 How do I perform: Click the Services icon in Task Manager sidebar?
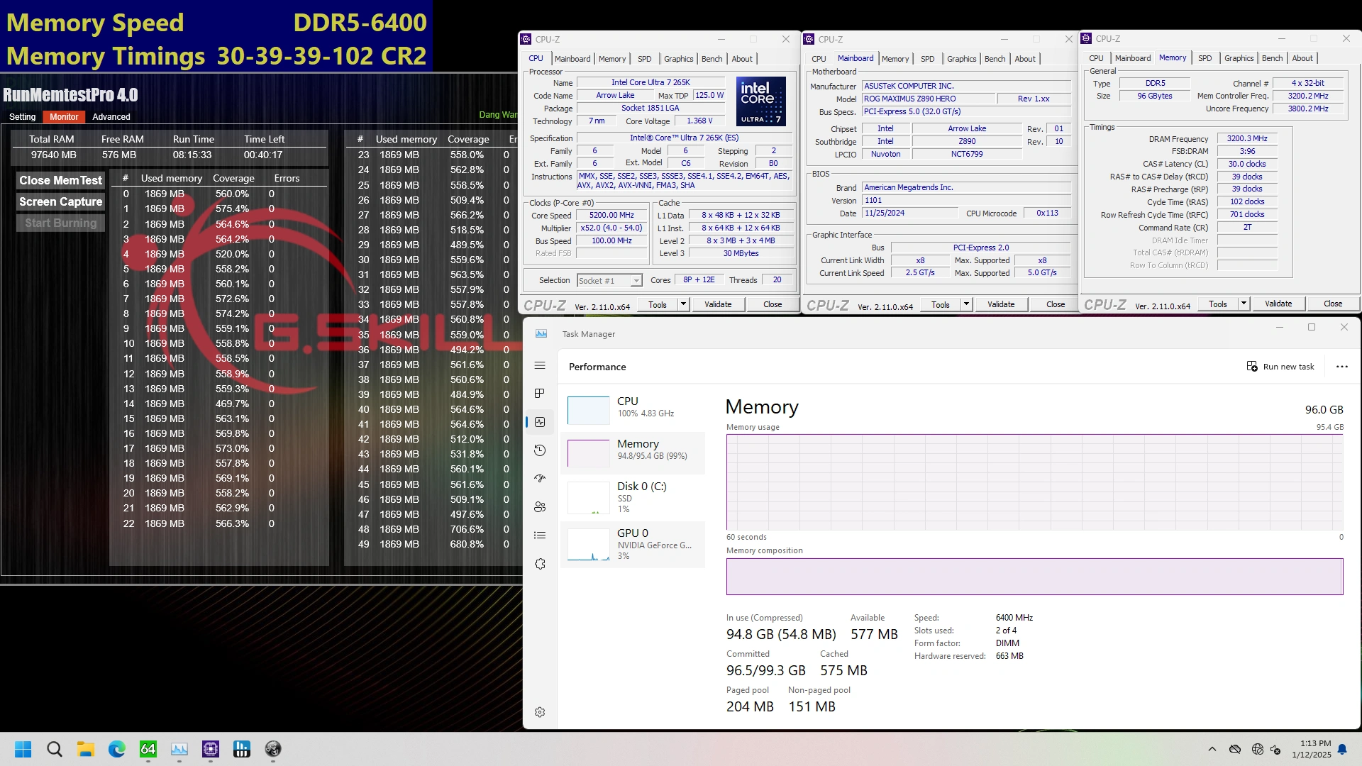click(540, 563)
